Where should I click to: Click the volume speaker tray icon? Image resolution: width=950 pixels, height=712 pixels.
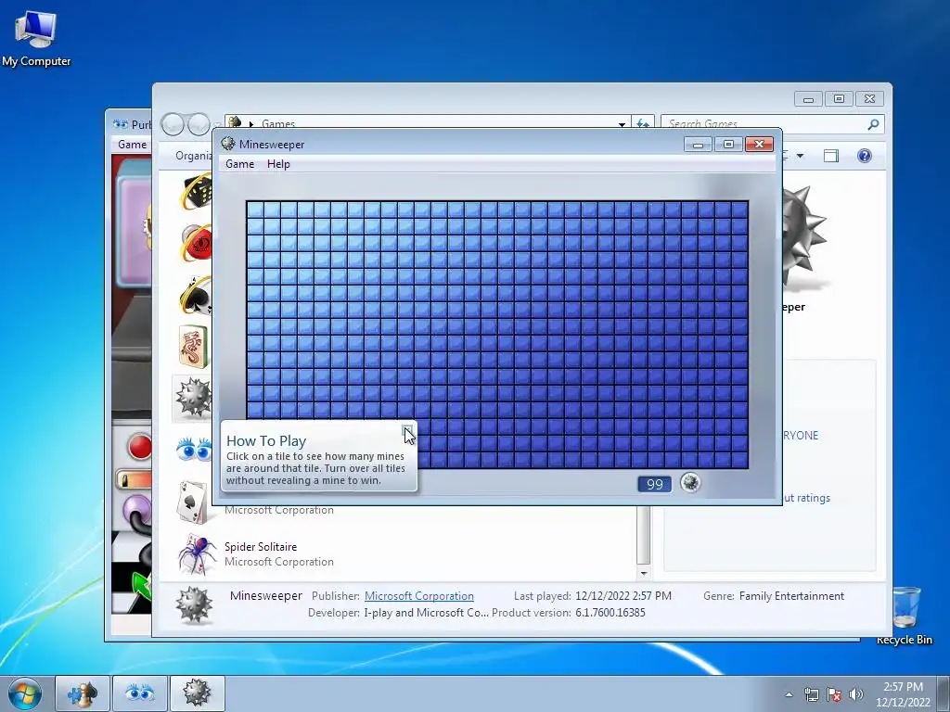click(856, 694)
